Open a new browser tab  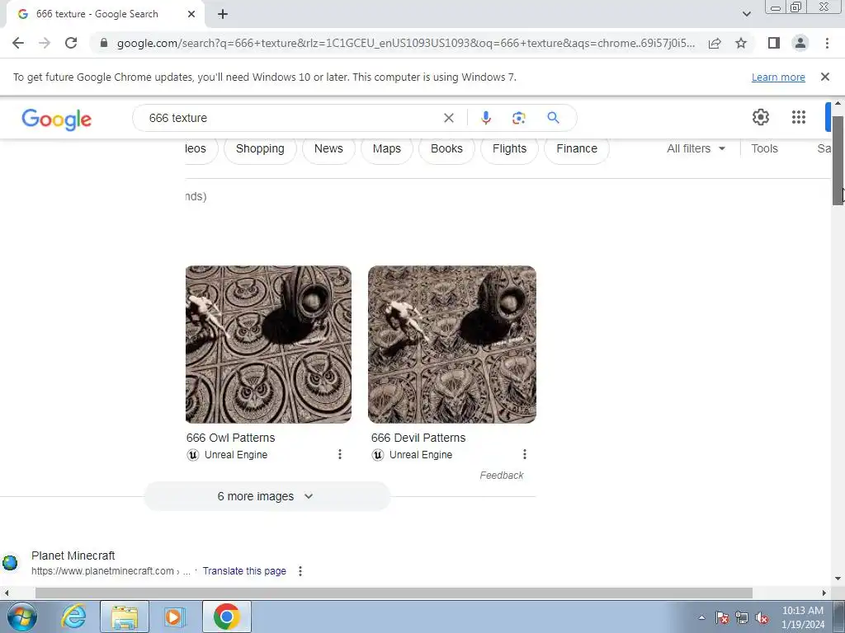tap(223, 15)
